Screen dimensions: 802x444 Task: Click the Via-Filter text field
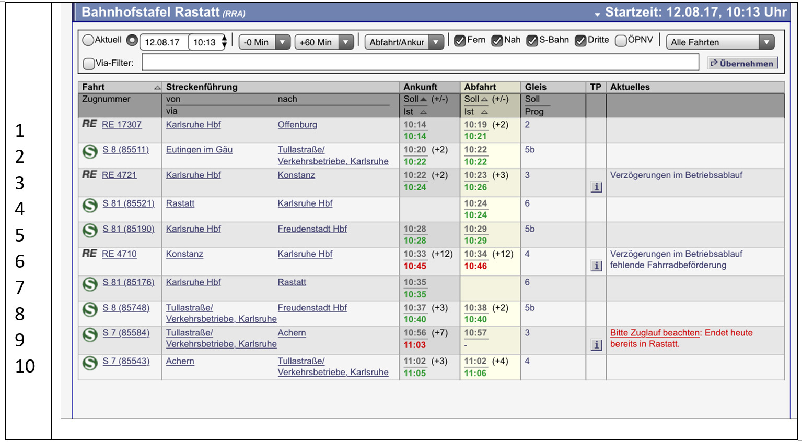click(420, 63)
